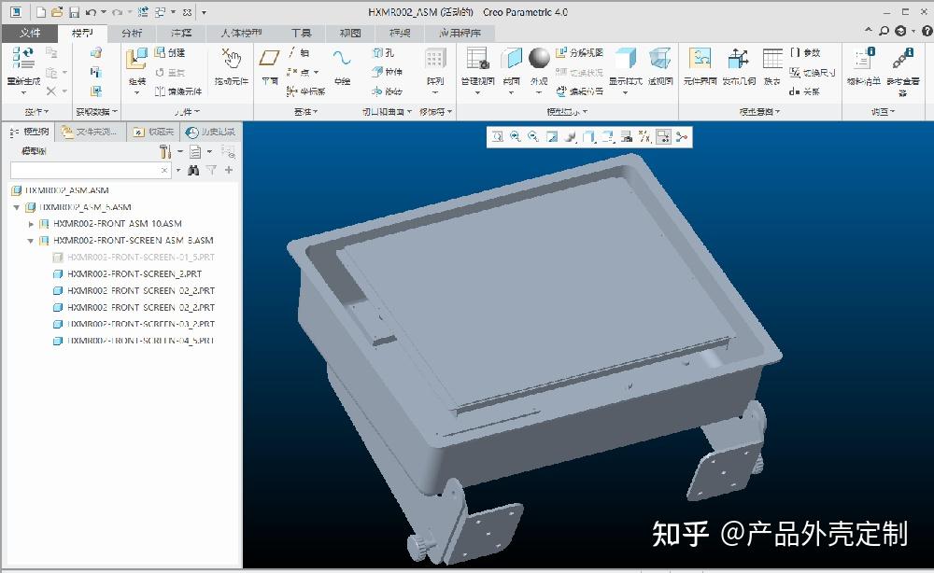This screenshot has width=934, height=573.
Task: Click Zoom In in graphics toolbar
Action: click(516, 137)
